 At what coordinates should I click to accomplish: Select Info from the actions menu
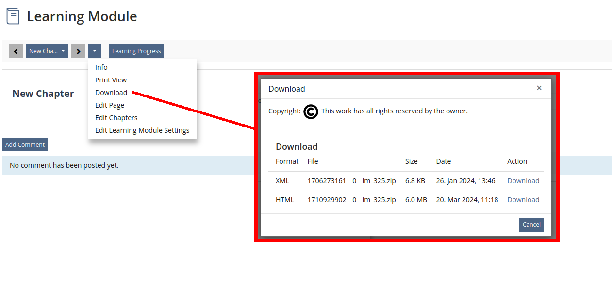[x=101, y=67]
